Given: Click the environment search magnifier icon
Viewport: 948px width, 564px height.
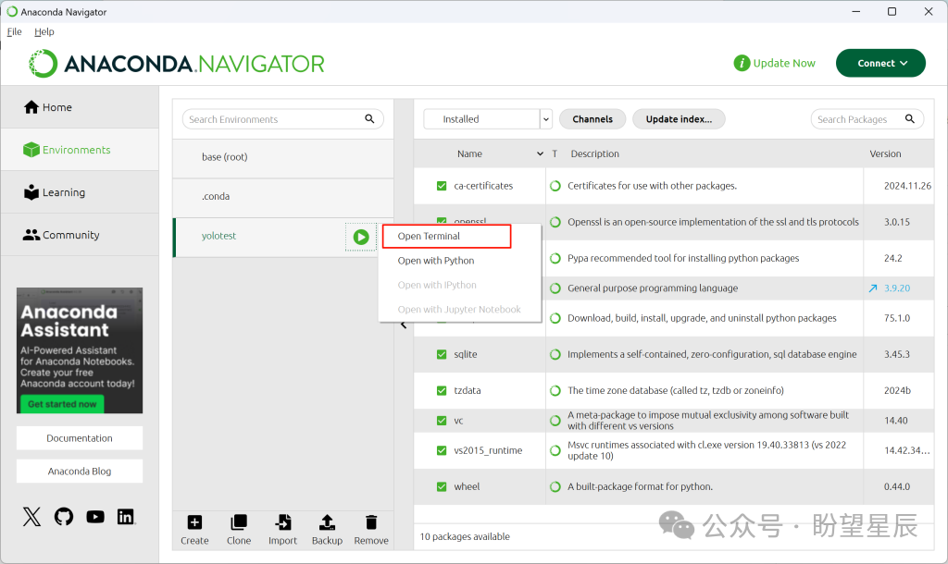Looking at the screenshot, I should 369,119.
